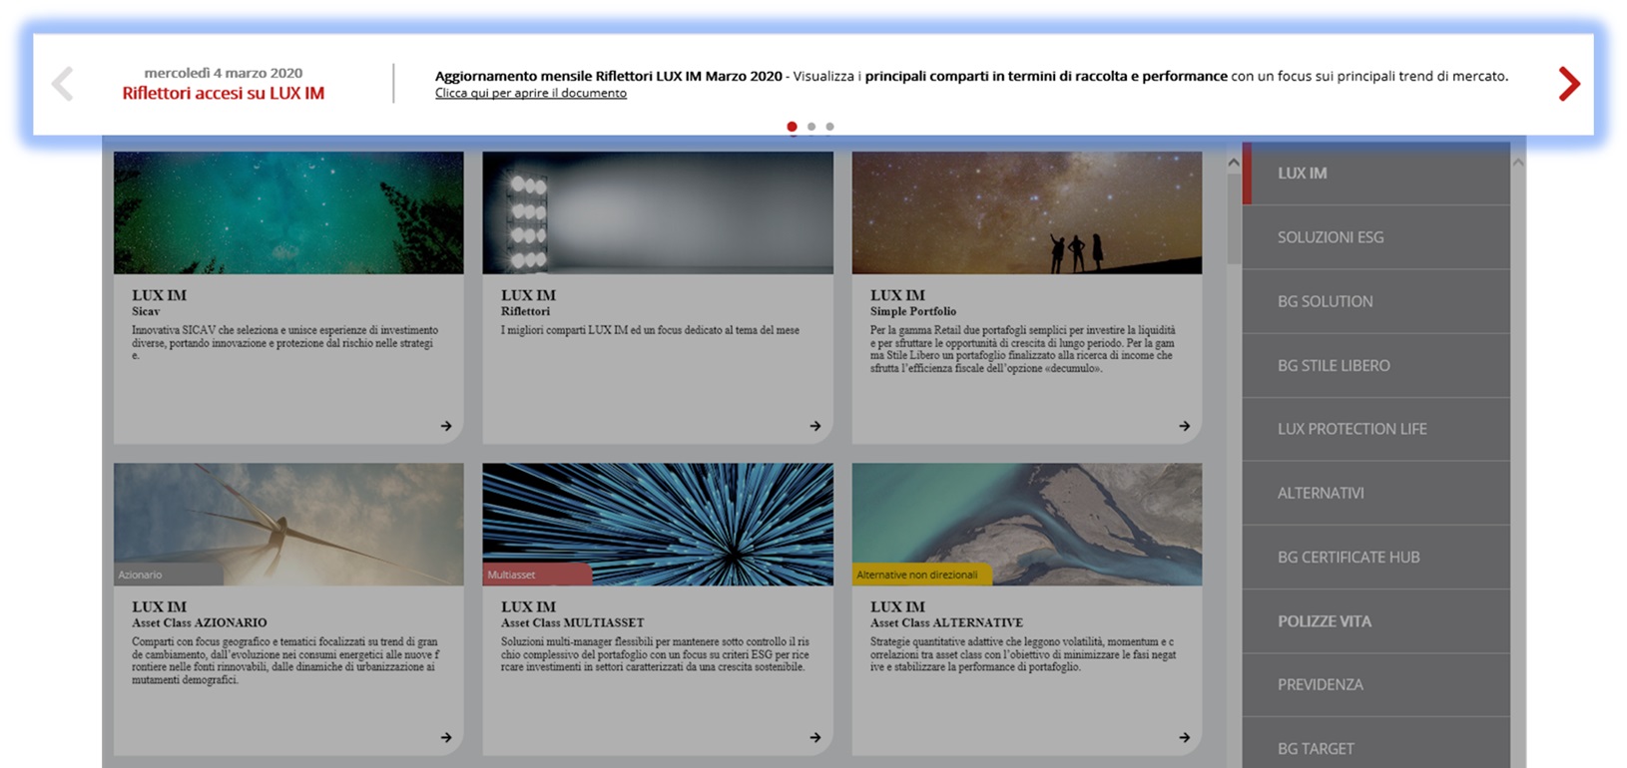Open the ALTERNATIVI menu item
Viewport: 1627px width, 768px height.
(x=1376, y=493)
